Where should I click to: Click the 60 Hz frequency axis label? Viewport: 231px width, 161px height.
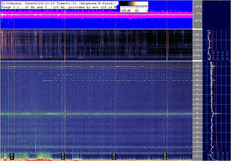[197, 104]
